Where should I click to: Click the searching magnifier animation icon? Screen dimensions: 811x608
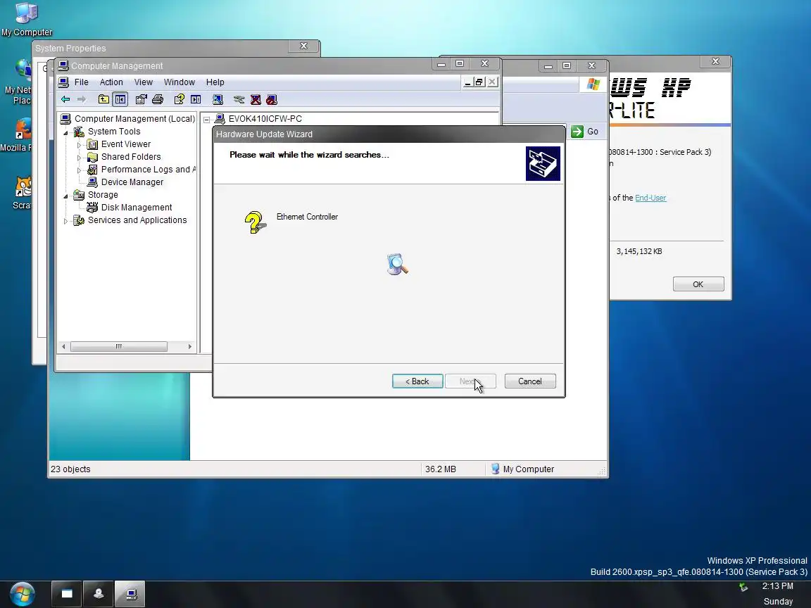tap(397, 264)
